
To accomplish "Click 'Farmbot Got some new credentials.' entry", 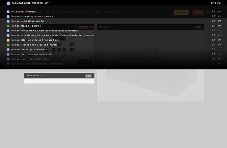I will (x=32, y=54).
